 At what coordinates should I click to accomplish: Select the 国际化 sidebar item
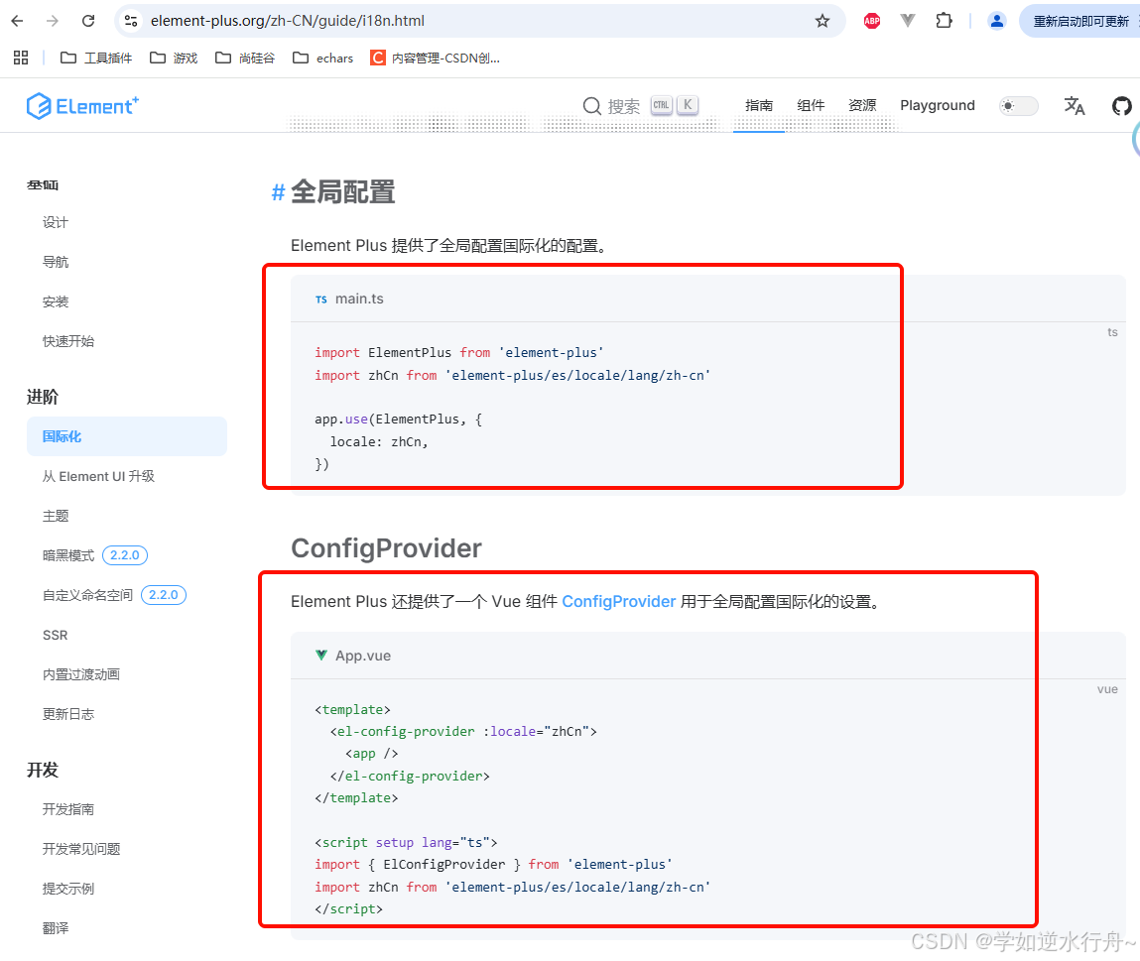point(127,436)
